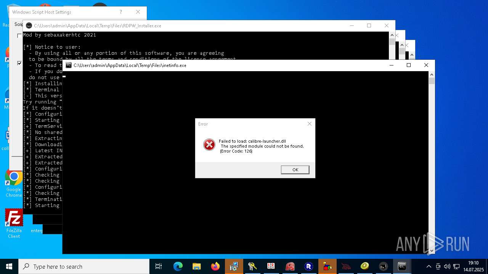Click the red '12' number-tiles taskbar icon
Viewport: 488px width, 274px height.
[271, 266]
